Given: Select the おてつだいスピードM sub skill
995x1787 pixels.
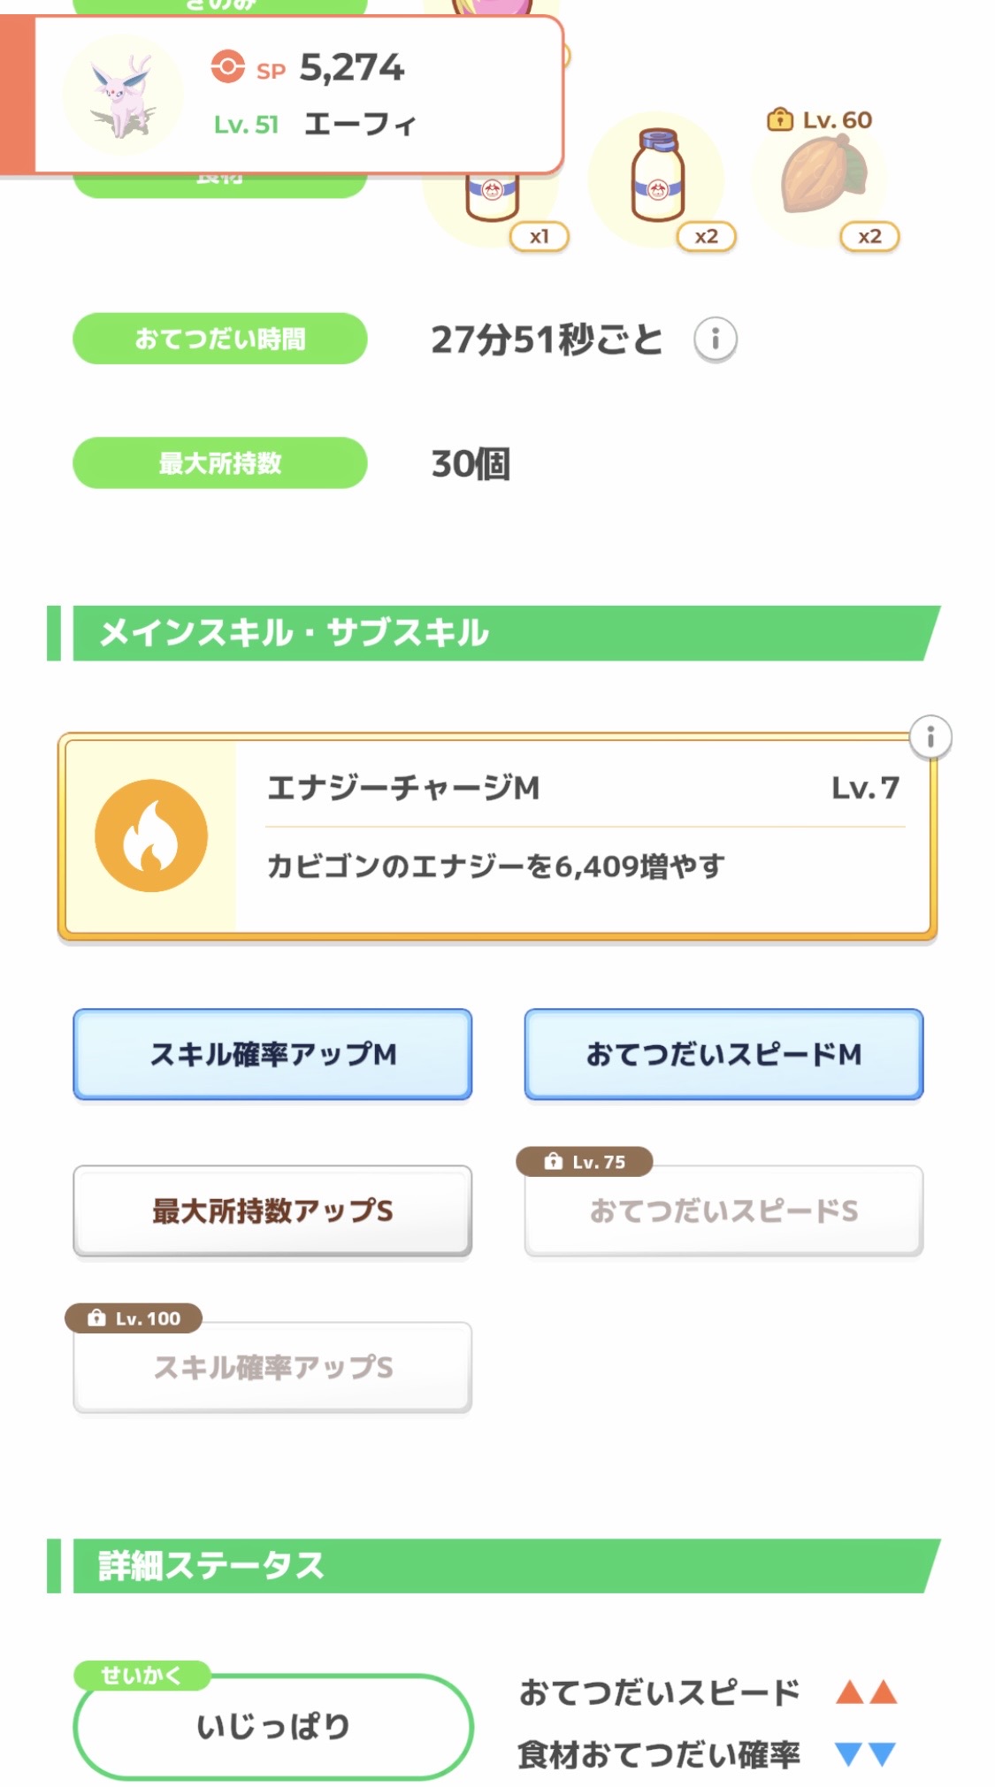Looking at the screenshot, I should pos(723,1054).
